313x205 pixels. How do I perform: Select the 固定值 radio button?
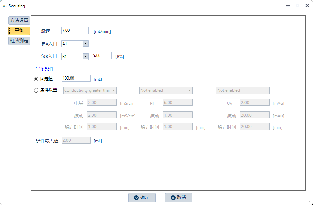coord(36,79)
